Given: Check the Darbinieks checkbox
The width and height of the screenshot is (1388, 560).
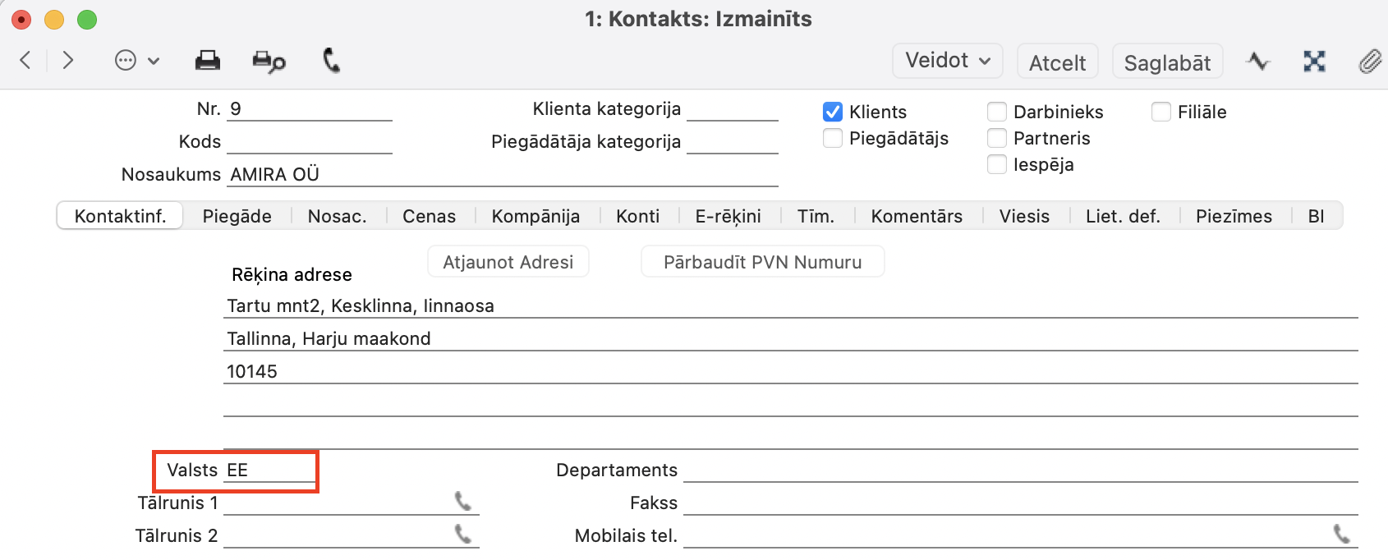Looking at the screenshot, I should (997, 112).
